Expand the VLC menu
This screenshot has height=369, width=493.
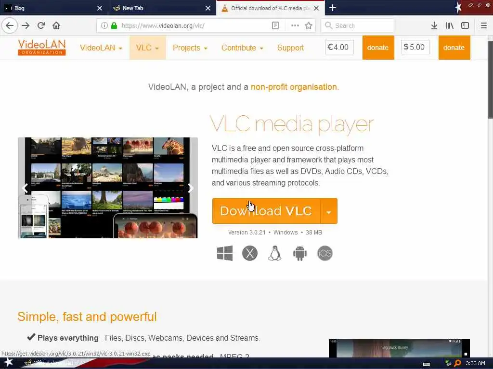pos(147,48)
